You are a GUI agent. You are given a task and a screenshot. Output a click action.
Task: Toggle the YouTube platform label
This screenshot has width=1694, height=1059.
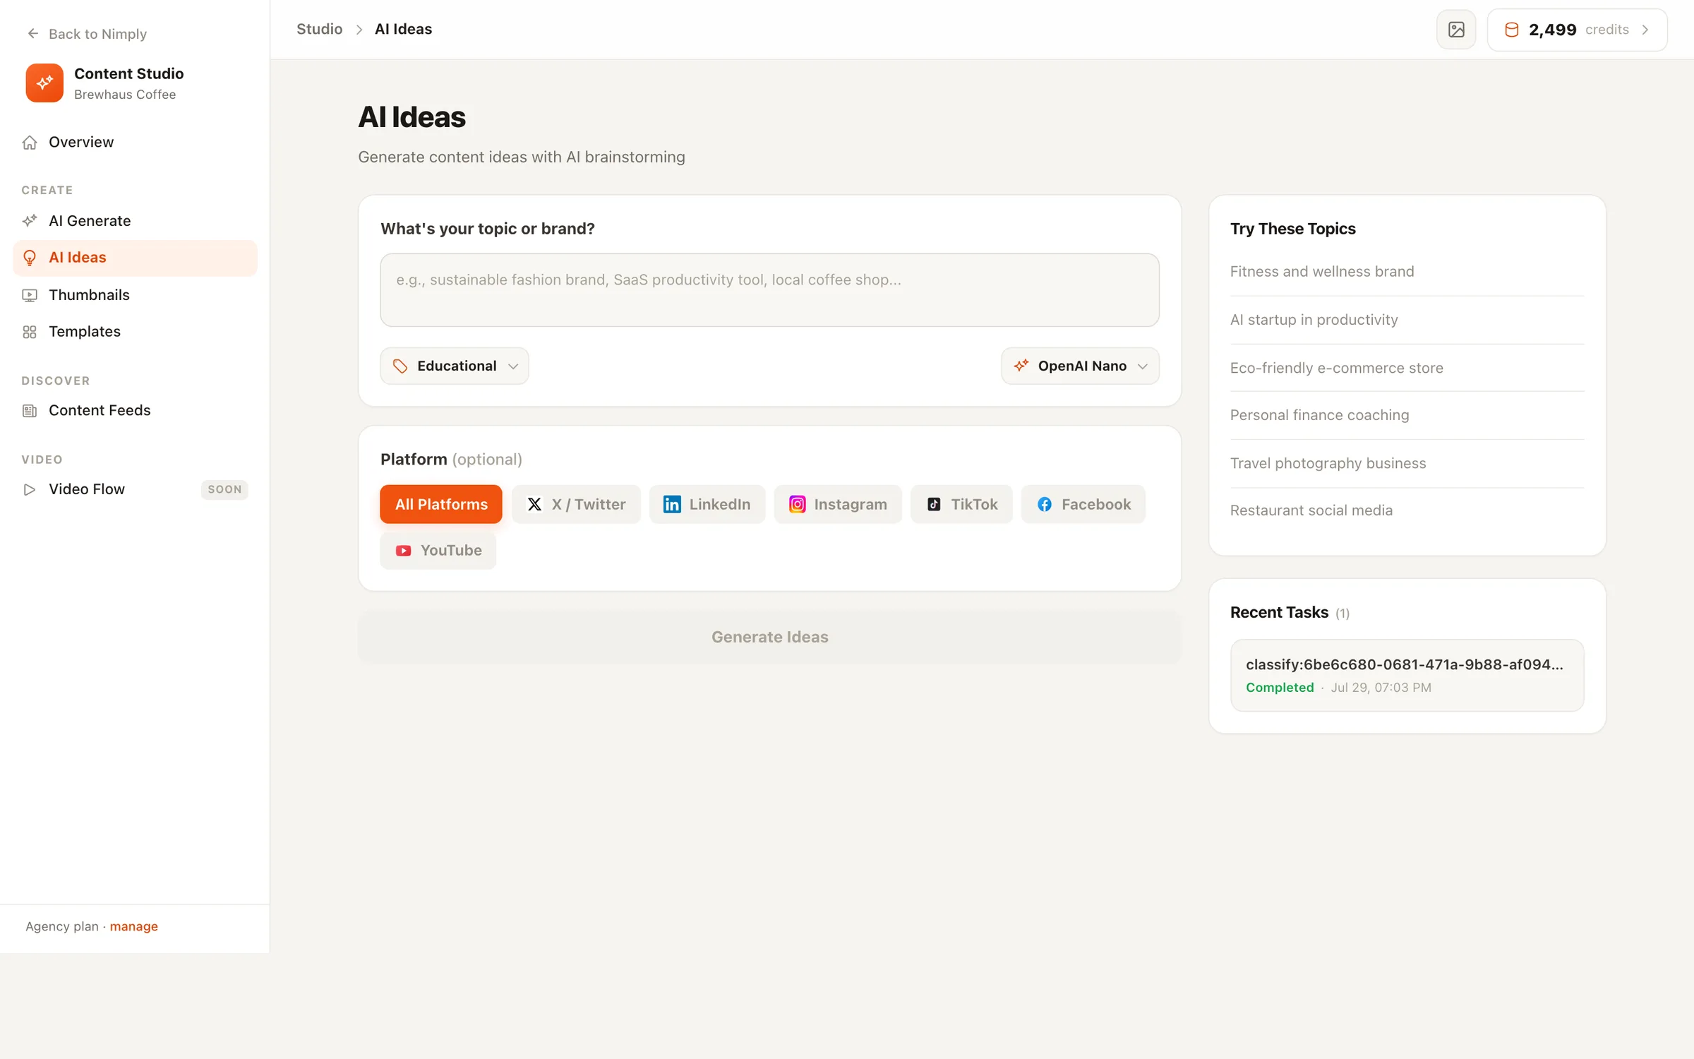tap(451, 551)
